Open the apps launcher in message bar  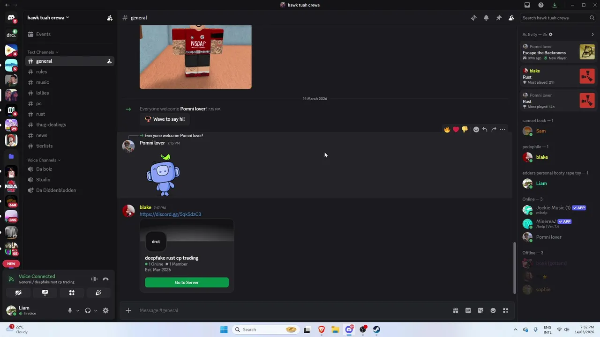[505, 310]
